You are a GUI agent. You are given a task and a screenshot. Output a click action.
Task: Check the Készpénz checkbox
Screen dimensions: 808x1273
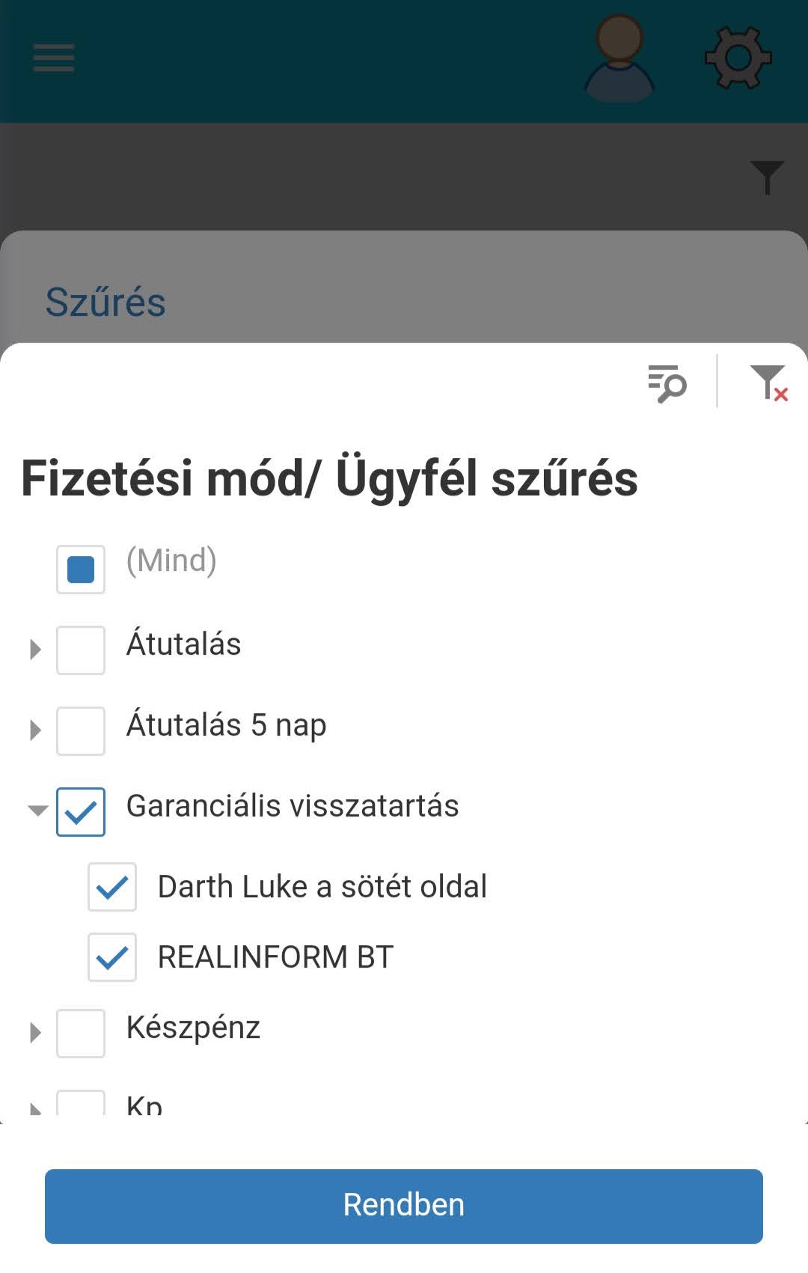[x=81, y=1034]
